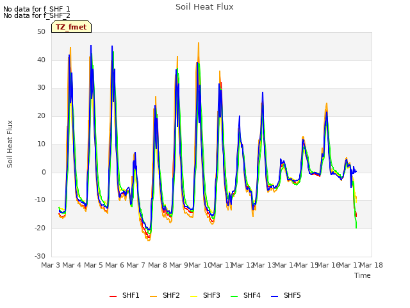The height and width of the screenshot is (308, 410).
Task: Click the TZ_fmet annotation label
Action: [x=71, y=27]
